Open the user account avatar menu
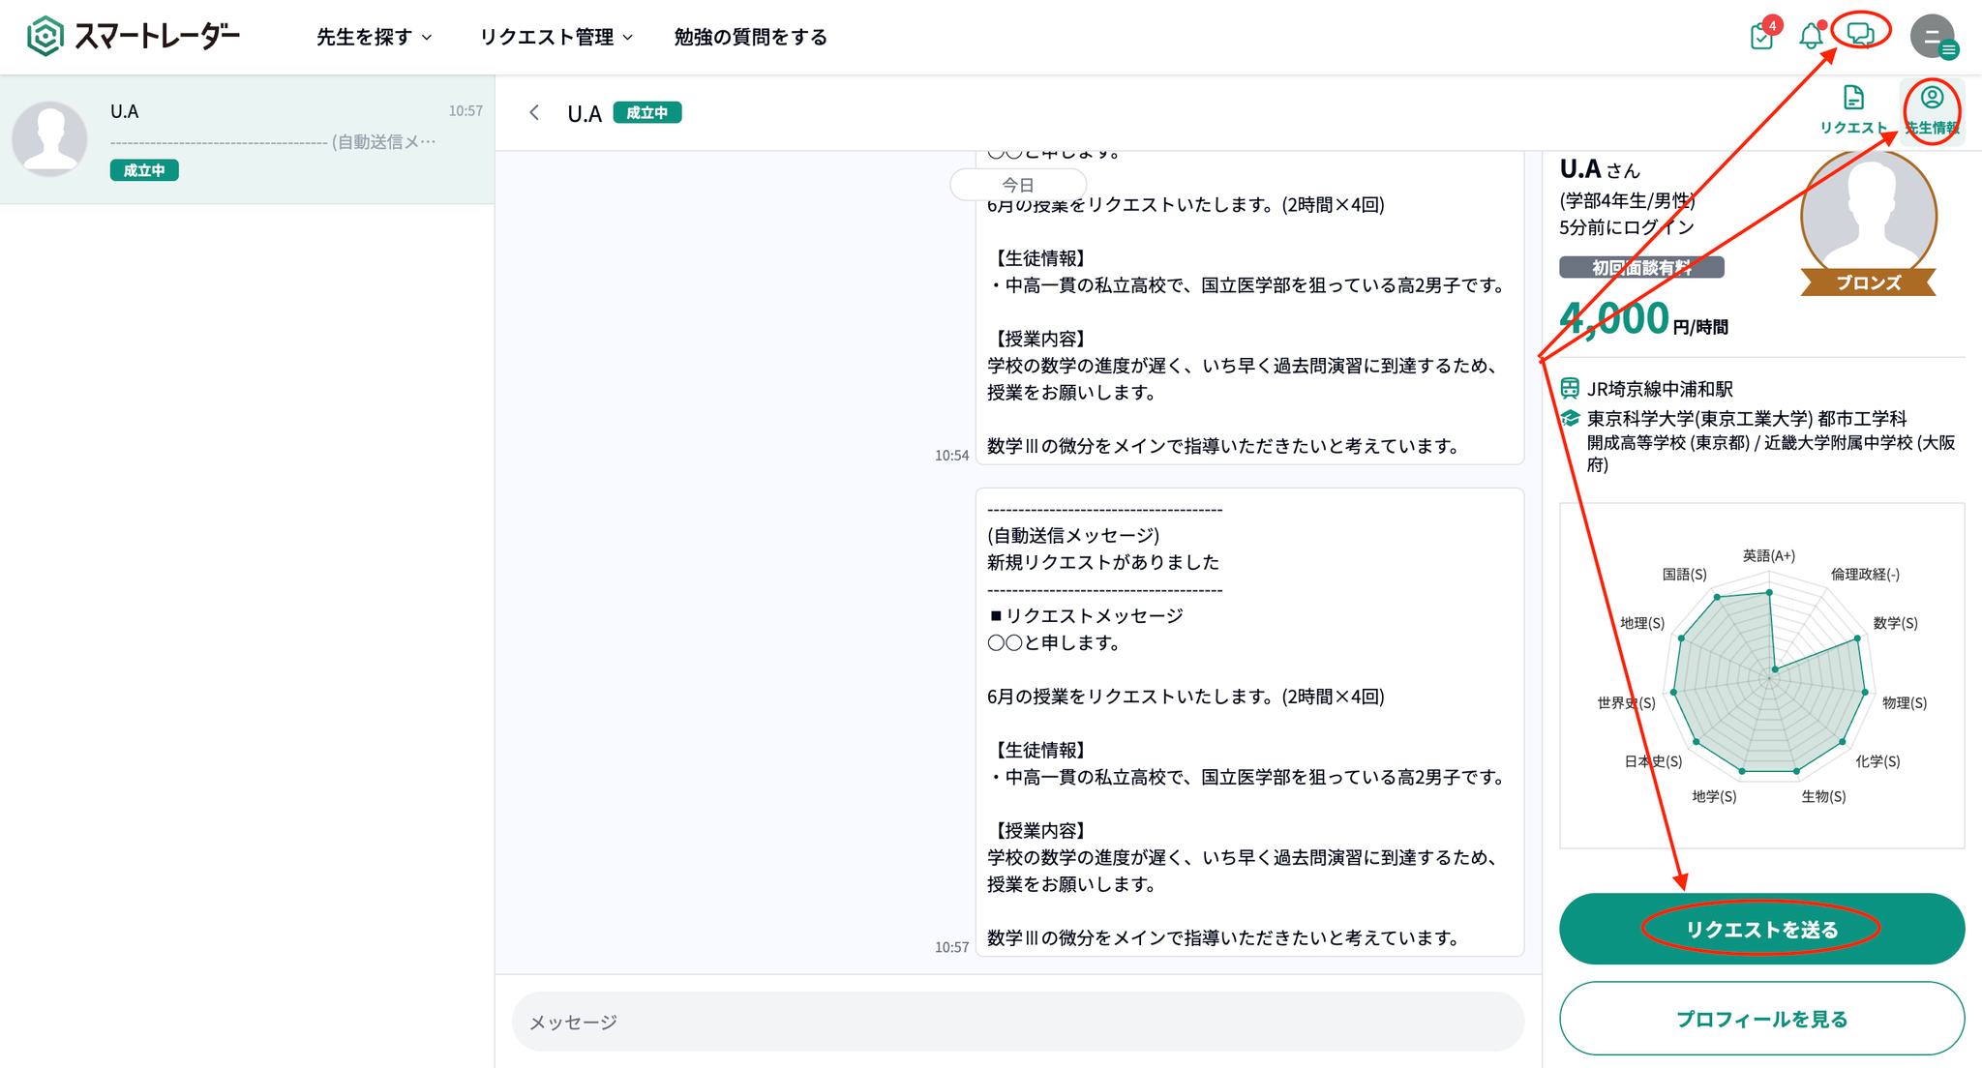This screenshot has height=1068, width=1982. click(x=1933, y=37)
